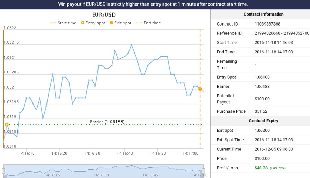Click the highest peak point of the price line
Viewport: 310px width, 178px height.
point(131,44)
